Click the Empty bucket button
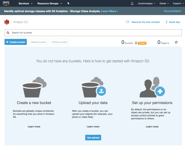The width and height of the screenshot is (185, 147). click(x=60, y=42)
